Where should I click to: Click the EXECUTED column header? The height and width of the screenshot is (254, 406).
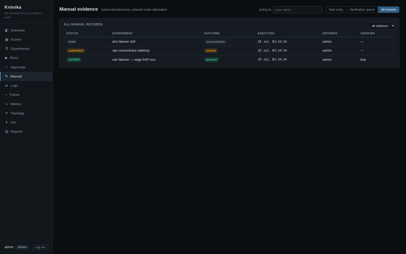(x=266, y=33)
